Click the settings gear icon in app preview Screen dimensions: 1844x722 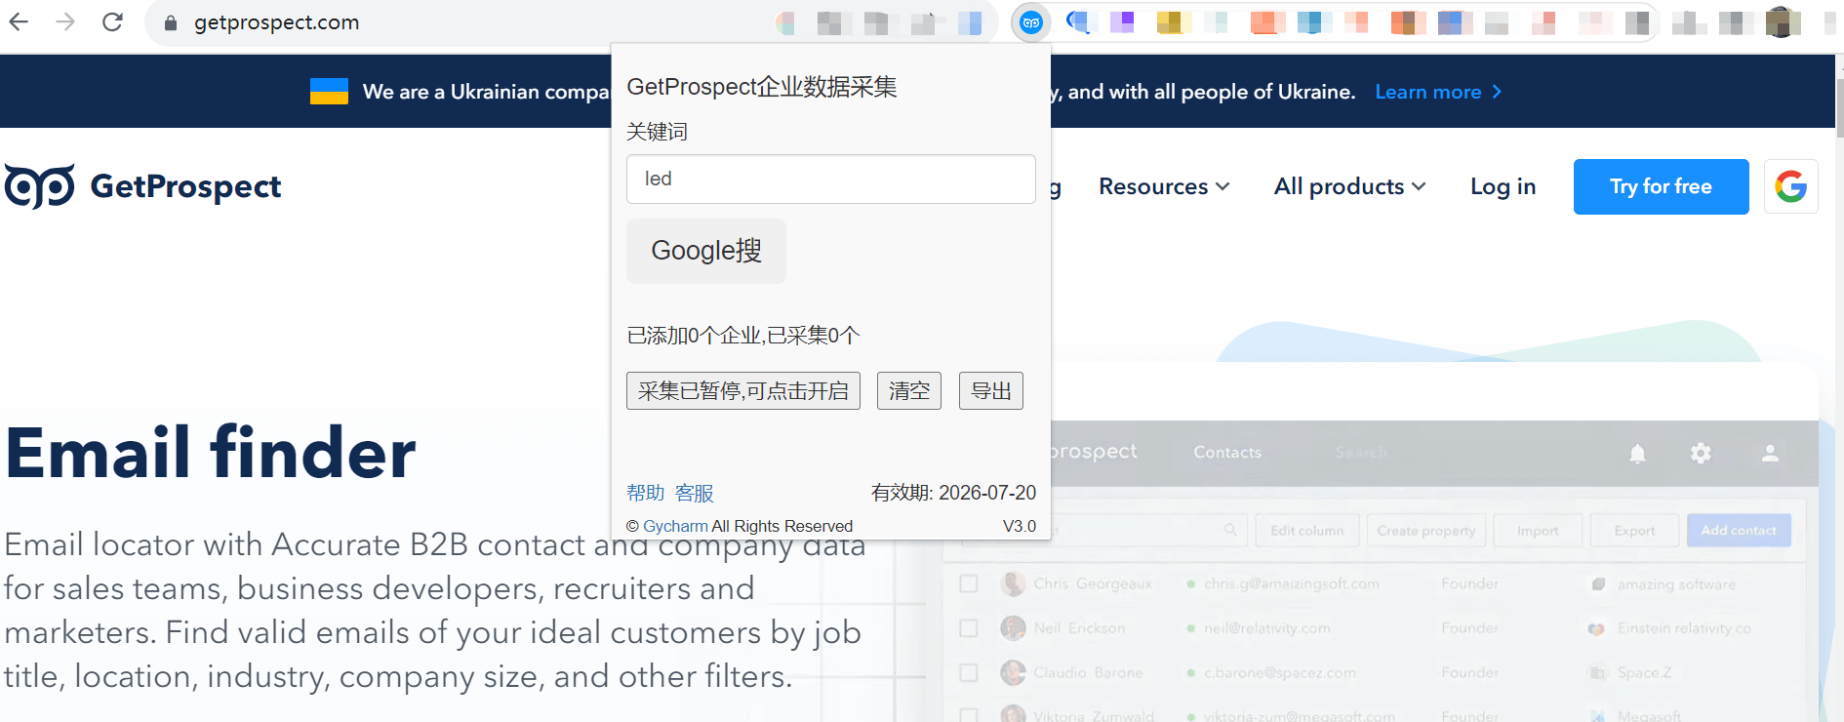pyautogui.click(x=1701, y=453)
